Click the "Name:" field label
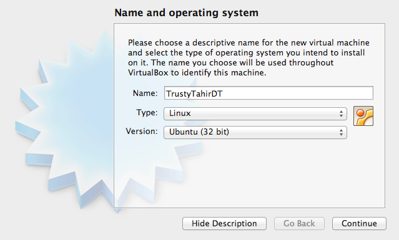 tap(145, 94)
